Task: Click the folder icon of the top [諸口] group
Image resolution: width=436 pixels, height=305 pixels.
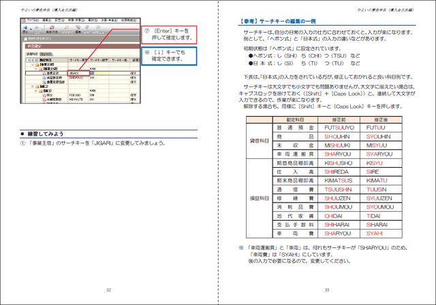Action: (x=37, y=87)
